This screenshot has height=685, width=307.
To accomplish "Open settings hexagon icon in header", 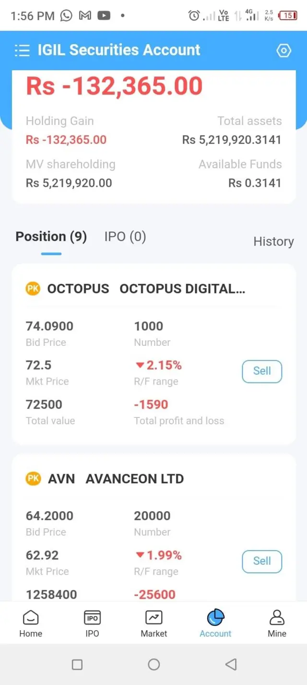I will [x=284, y=50].
